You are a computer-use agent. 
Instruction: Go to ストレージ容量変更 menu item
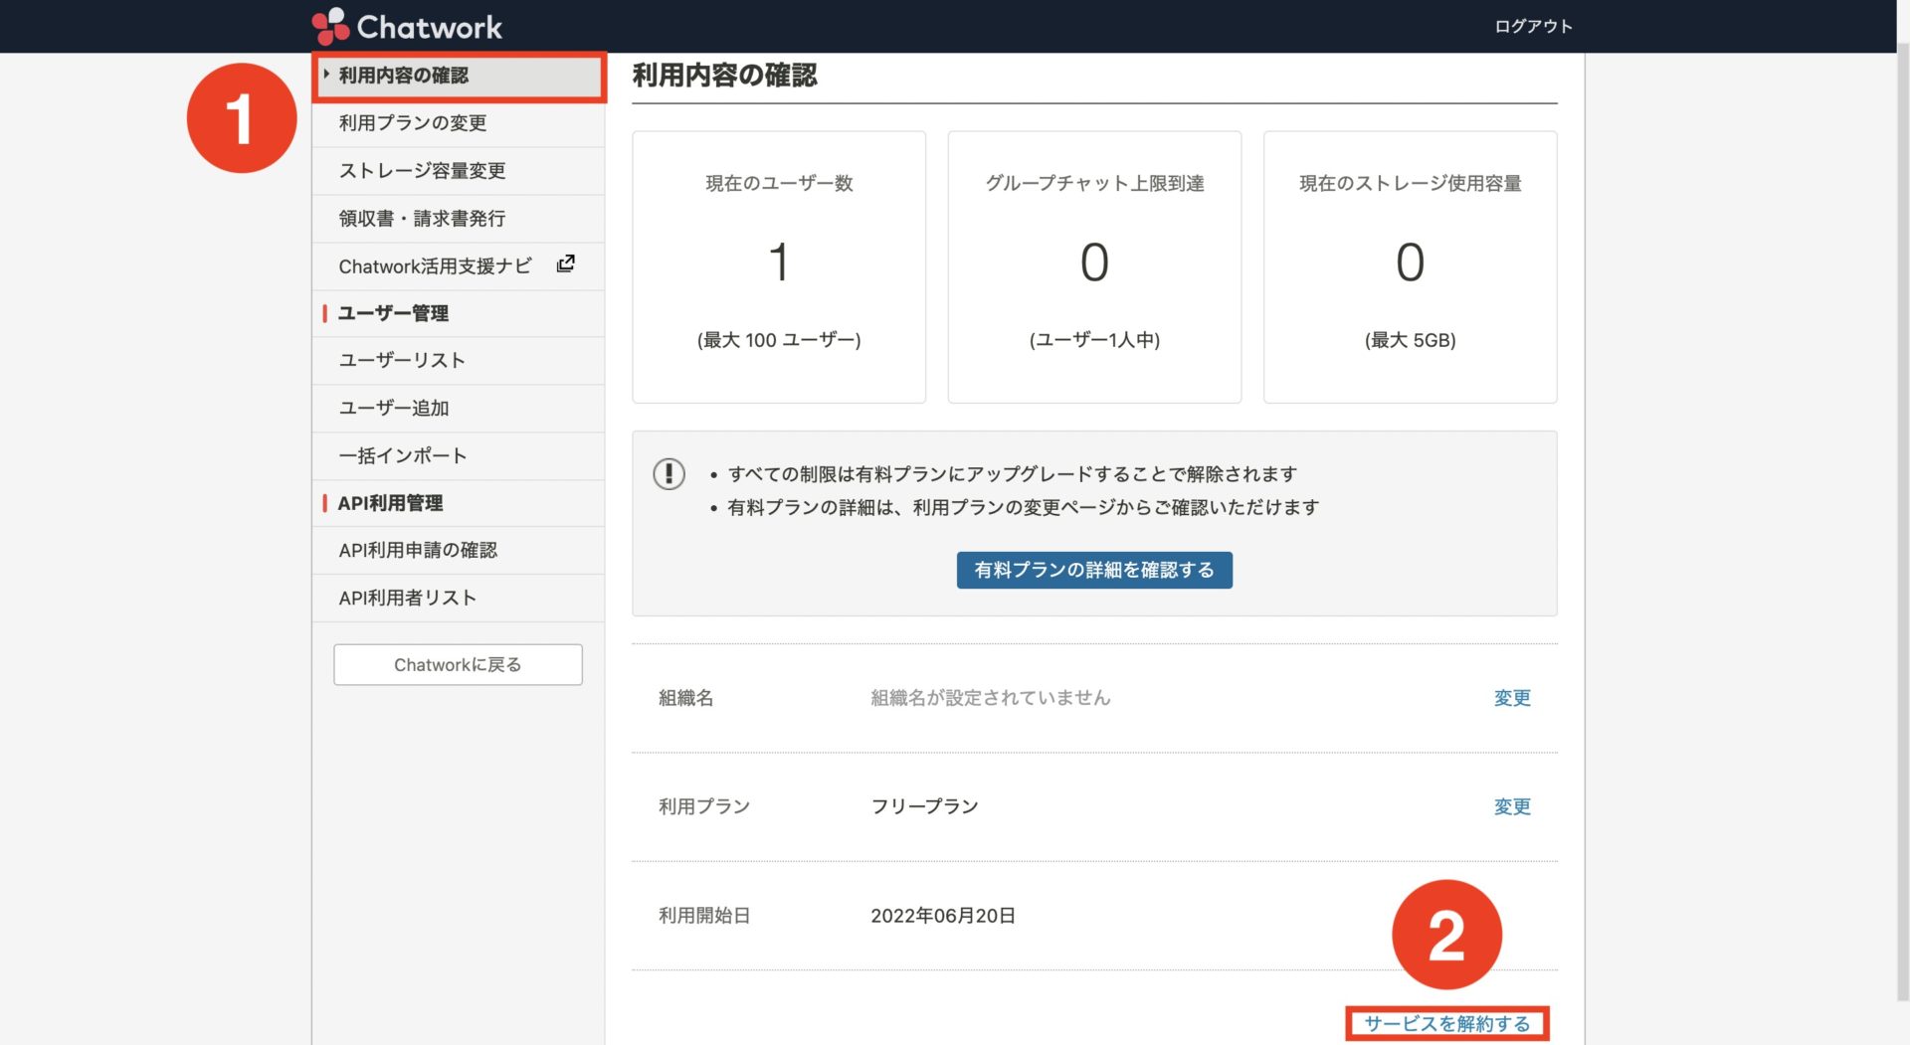point(459,171)
